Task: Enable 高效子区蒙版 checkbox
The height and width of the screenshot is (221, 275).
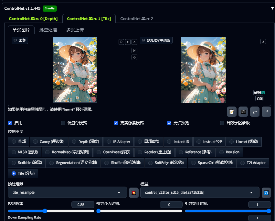Action: tap(222, 123)
